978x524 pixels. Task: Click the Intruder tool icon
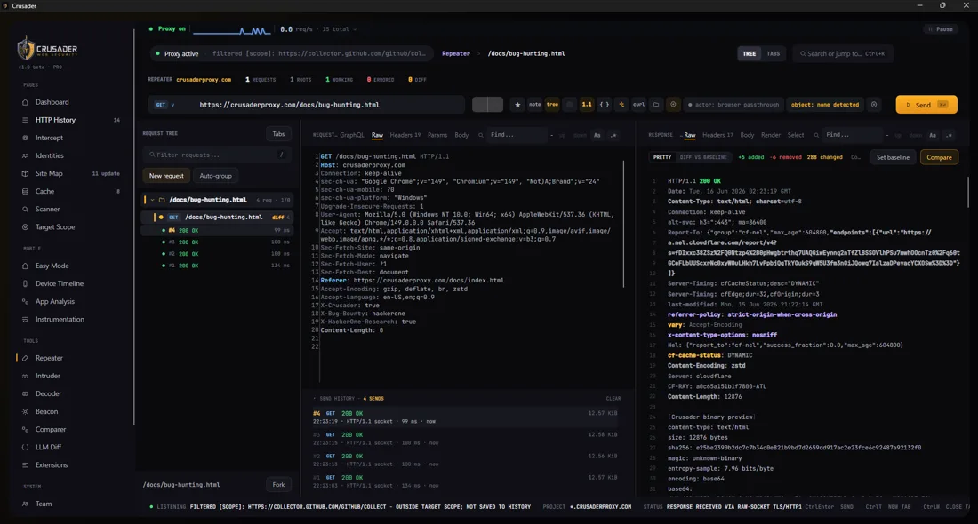[x=26, y=377]
